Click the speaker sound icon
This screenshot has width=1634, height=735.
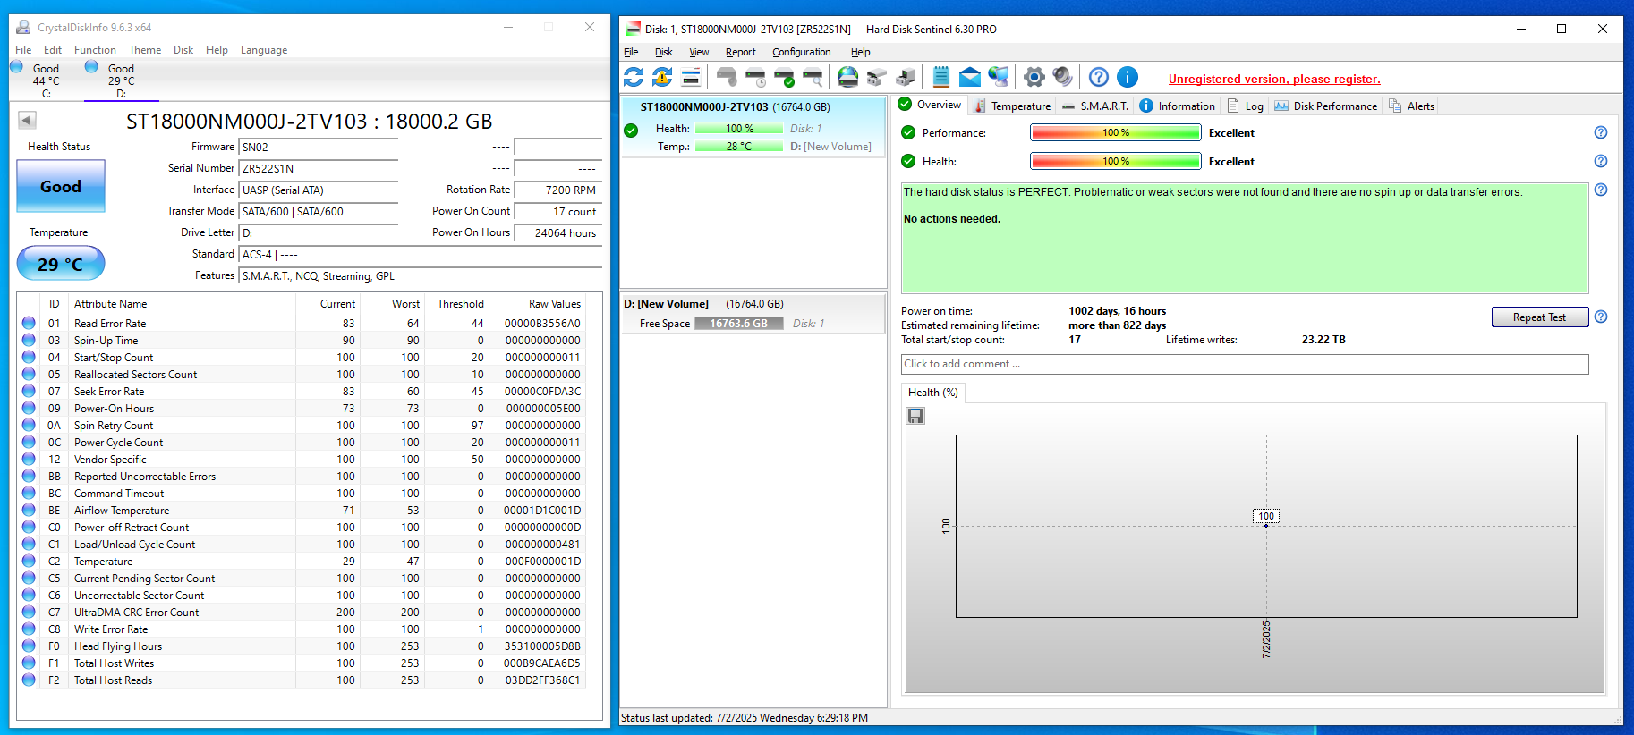coord(1062,77)
